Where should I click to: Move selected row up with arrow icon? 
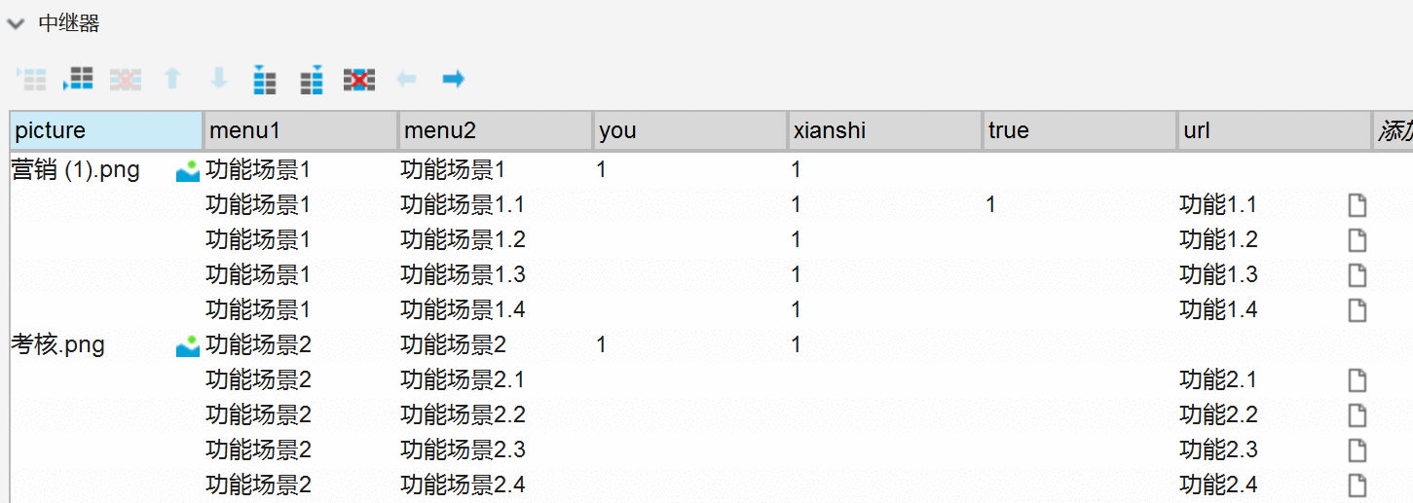[x=172, y=80]
